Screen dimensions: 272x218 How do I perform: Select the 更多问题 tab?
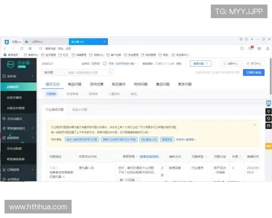point(185,84)
